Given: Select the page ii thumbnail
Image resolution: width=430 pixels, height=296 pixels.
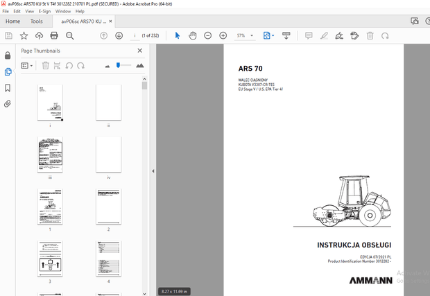Looking at the screenshot, I should point(109,103).
